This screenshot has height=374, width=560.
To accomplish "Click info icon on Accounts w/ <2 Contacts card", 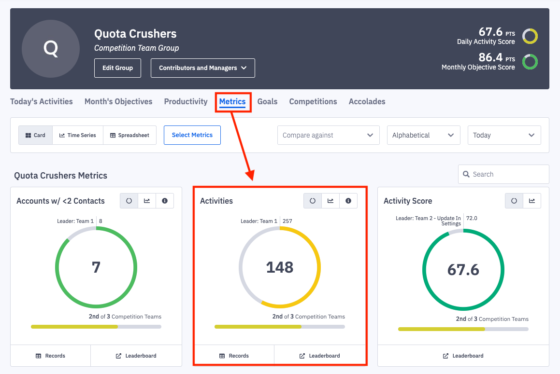I will tap(165, 201).
